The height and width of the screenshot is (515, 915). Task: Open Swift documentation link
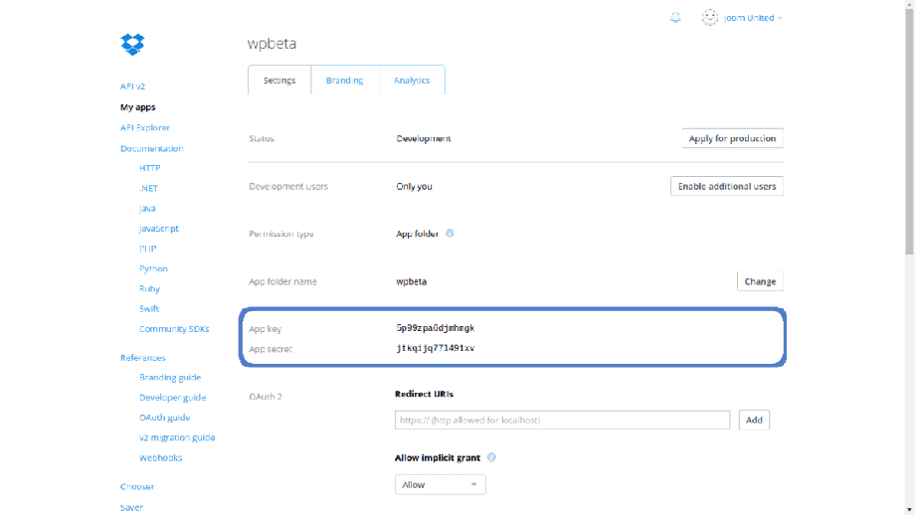(x=149, y=308)
